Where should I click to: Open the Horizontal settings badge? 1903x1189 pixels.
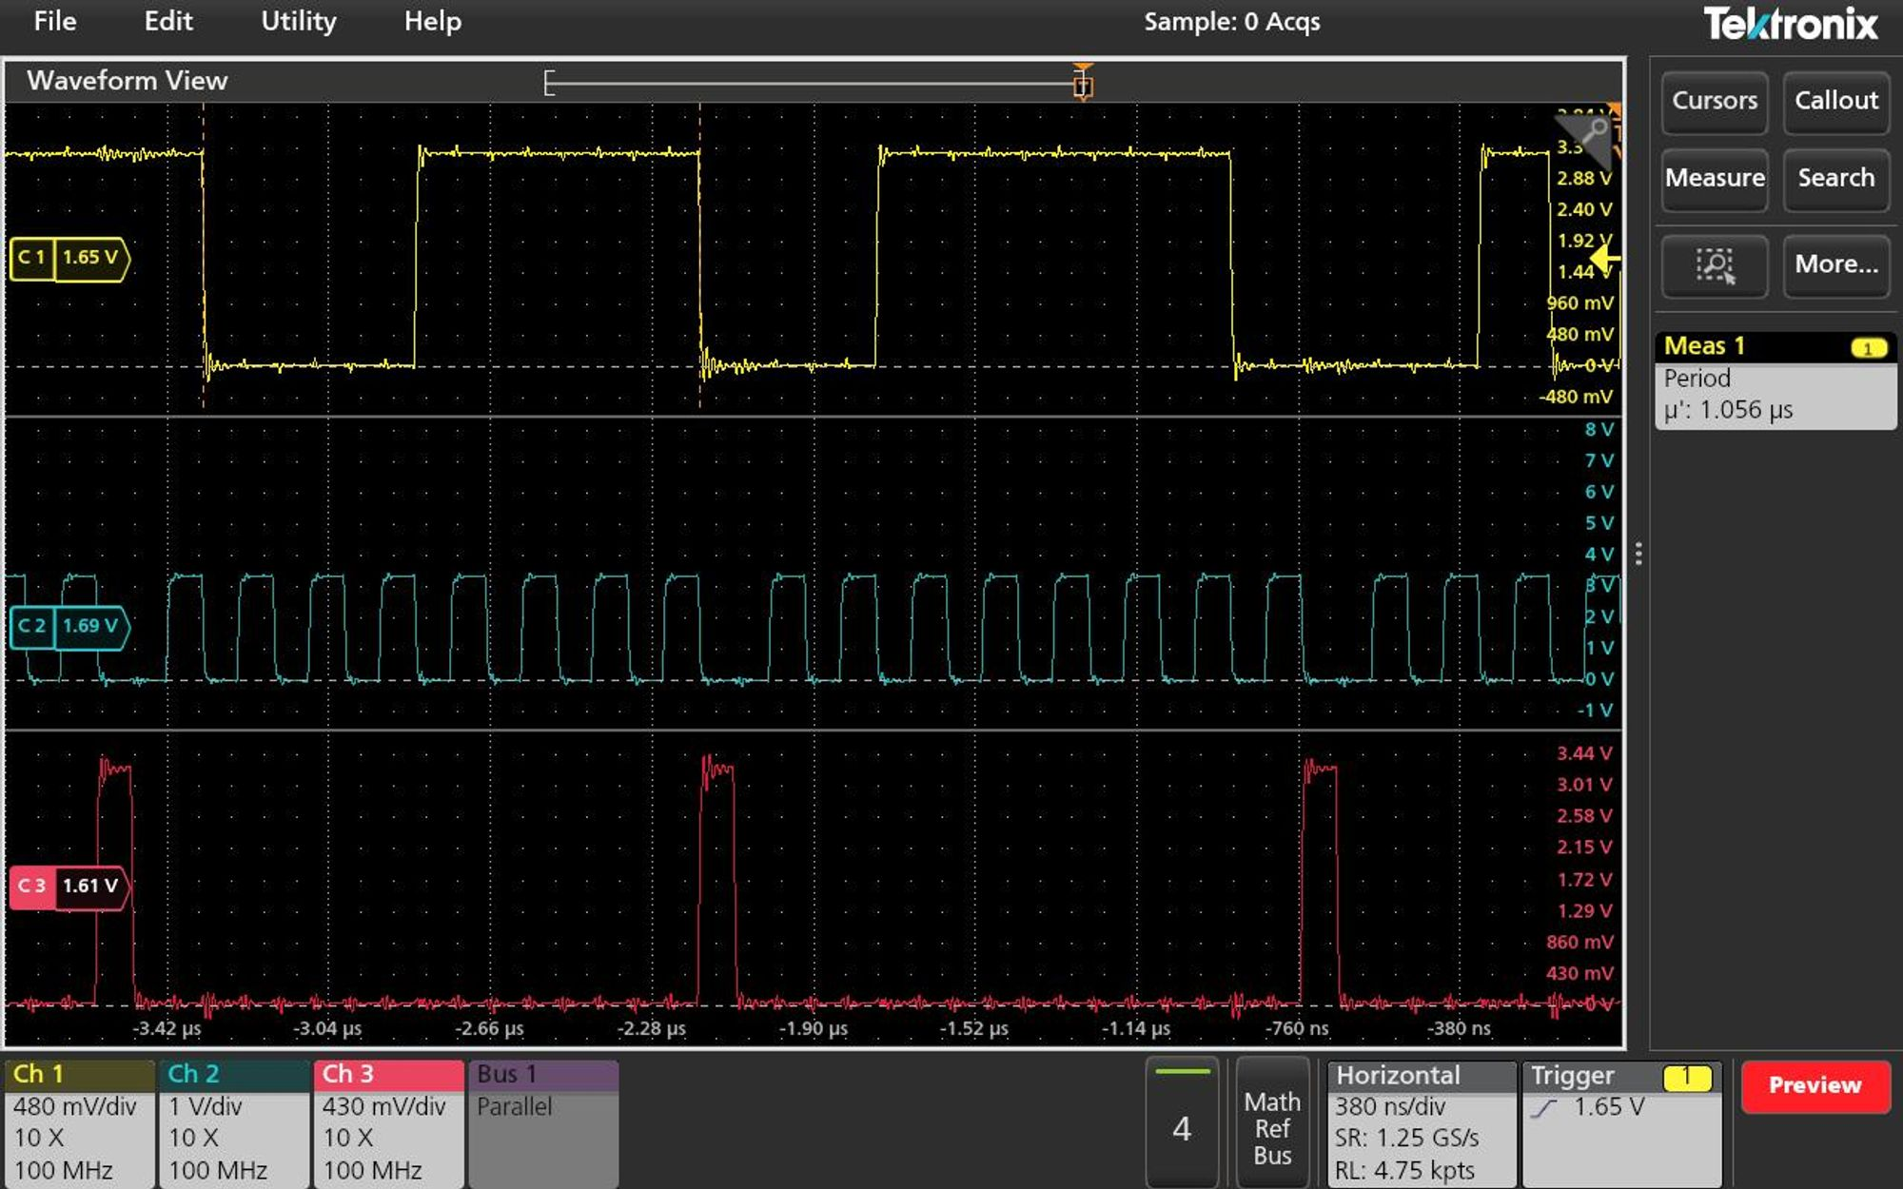[1421, 1123]
